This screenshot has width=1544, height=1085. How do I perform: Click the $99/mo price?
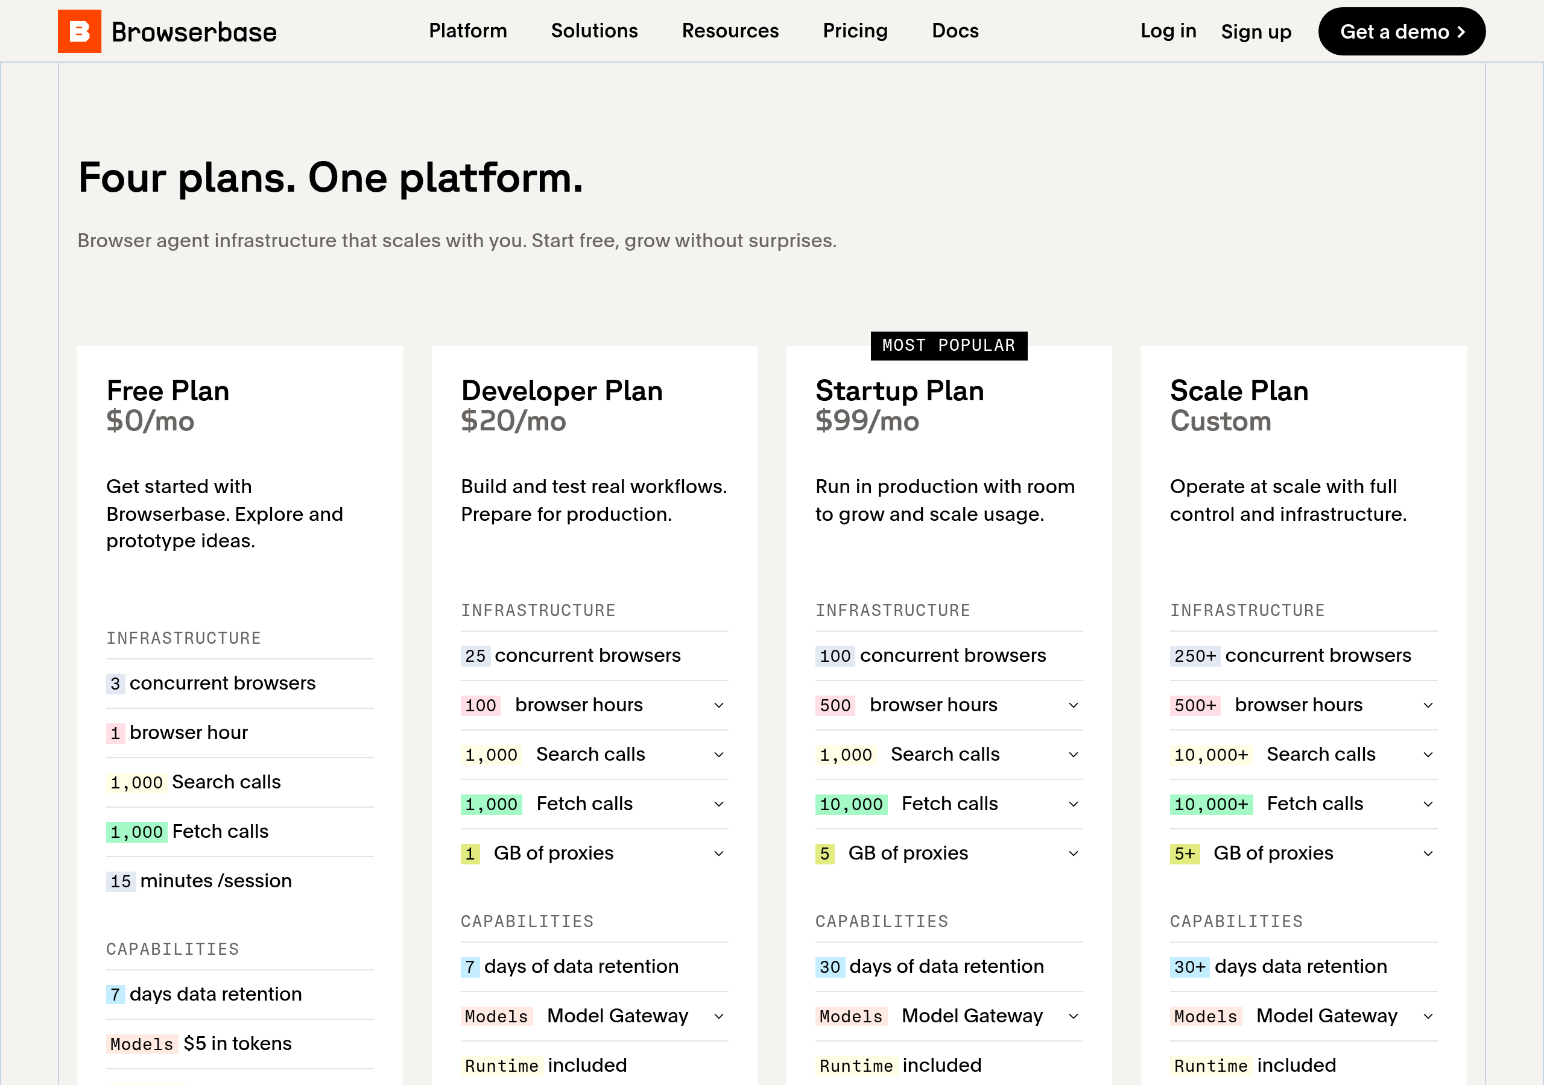click(x=867, y=421)
